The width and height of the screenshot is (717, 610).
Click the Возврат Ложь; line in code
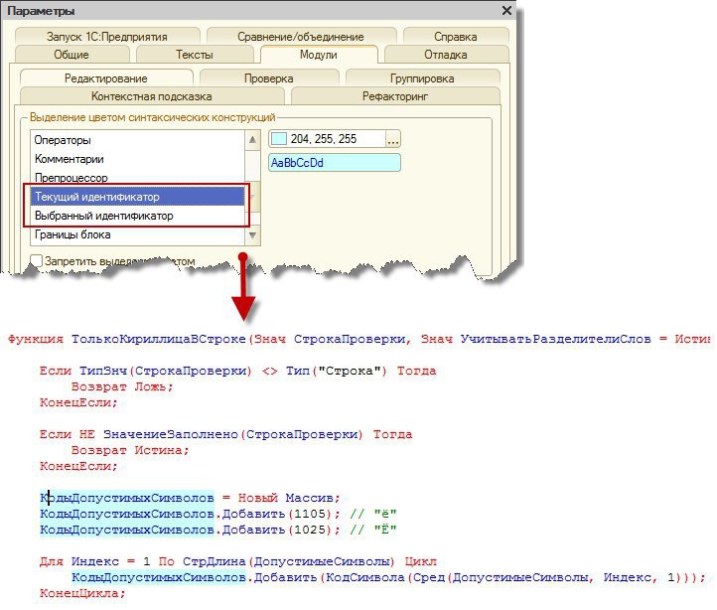[x=122, y=386]
